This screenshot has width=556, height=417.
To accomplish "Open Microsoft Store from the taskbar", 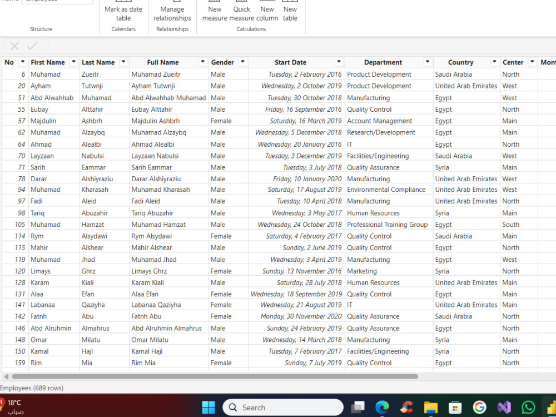I will [x=455, y=408].
